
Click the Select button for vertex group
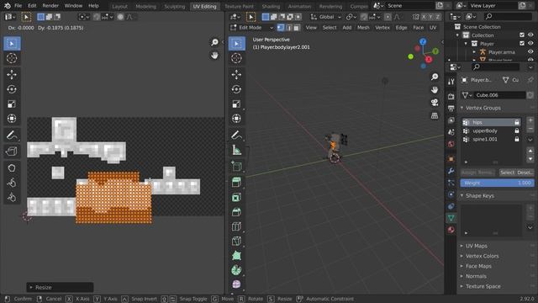[x=507, y=173]
